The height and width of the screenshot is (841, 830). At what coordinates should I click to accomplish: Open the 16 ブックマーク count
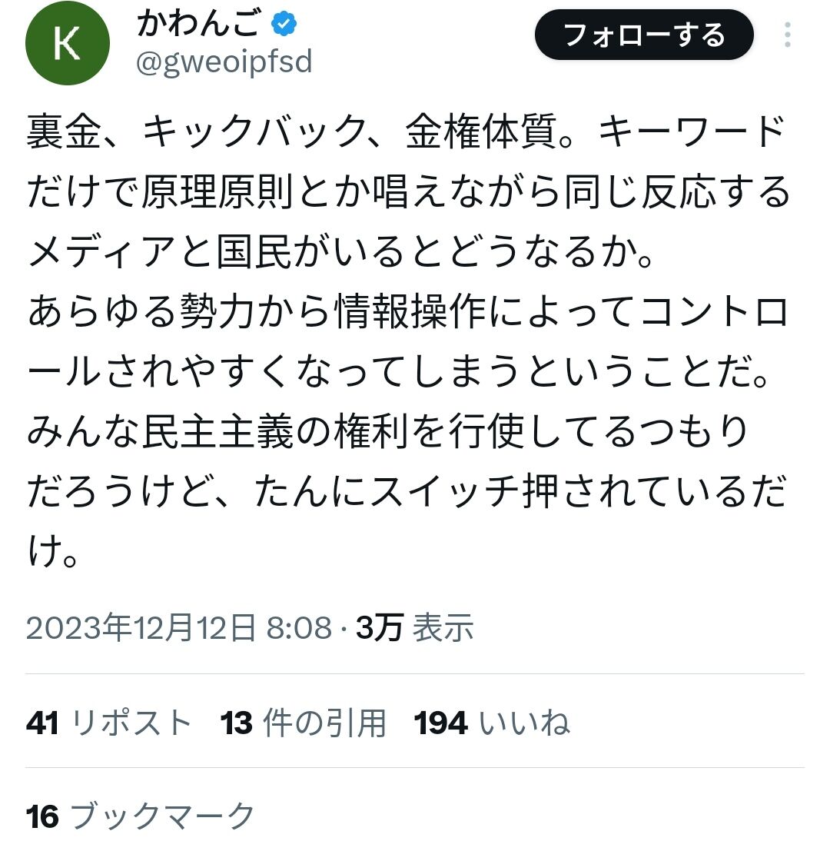click(141, 816)
